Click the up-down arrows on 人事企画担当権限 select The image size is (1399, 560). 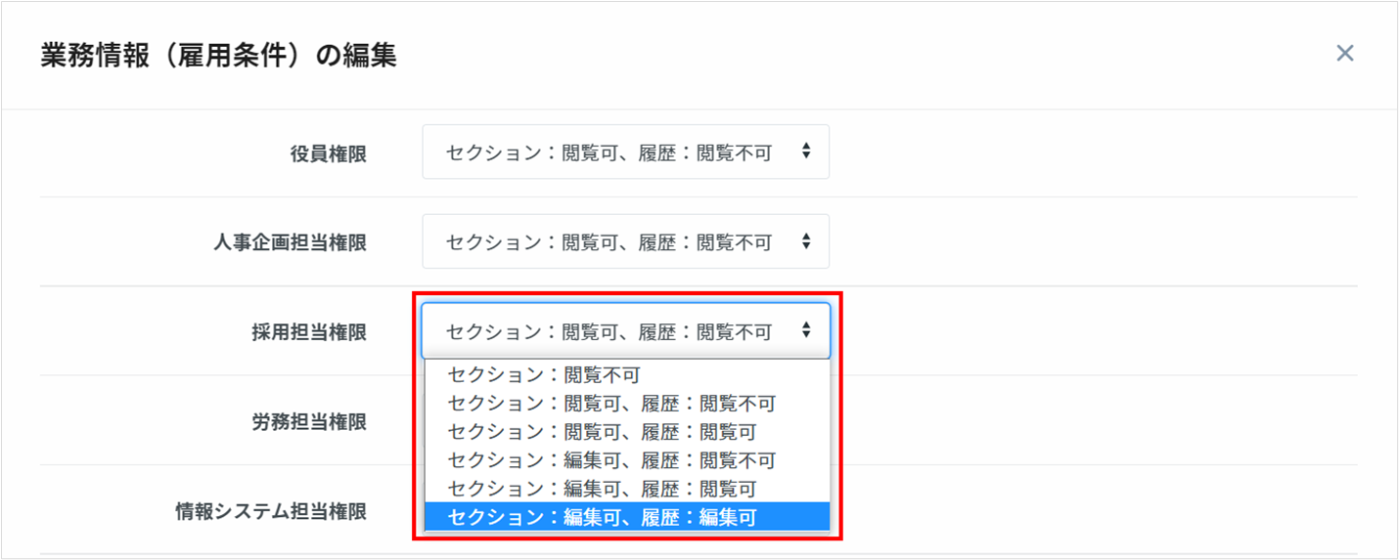pos(805,241)
